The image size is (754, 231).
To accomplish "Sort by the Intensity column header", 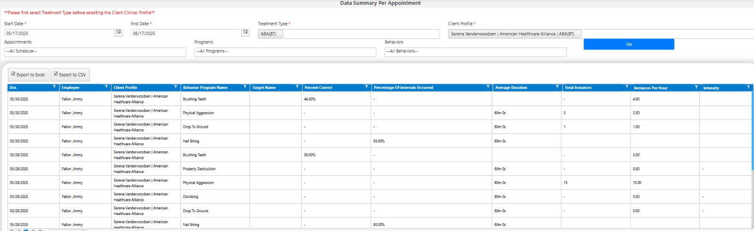I will pyautogui.click(x=711, y=88).
